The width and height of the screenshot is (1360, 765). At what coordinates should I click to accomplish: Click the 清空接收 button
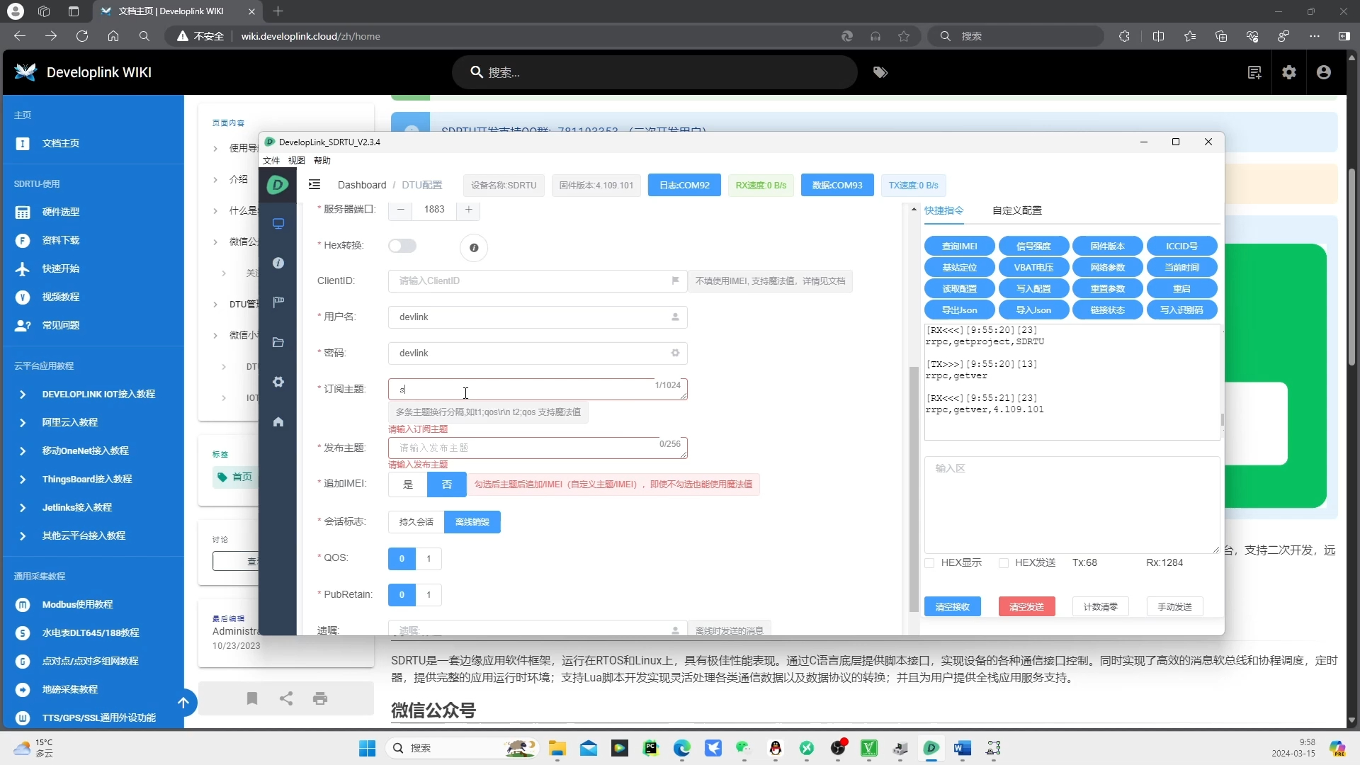[x=953, y=607]
